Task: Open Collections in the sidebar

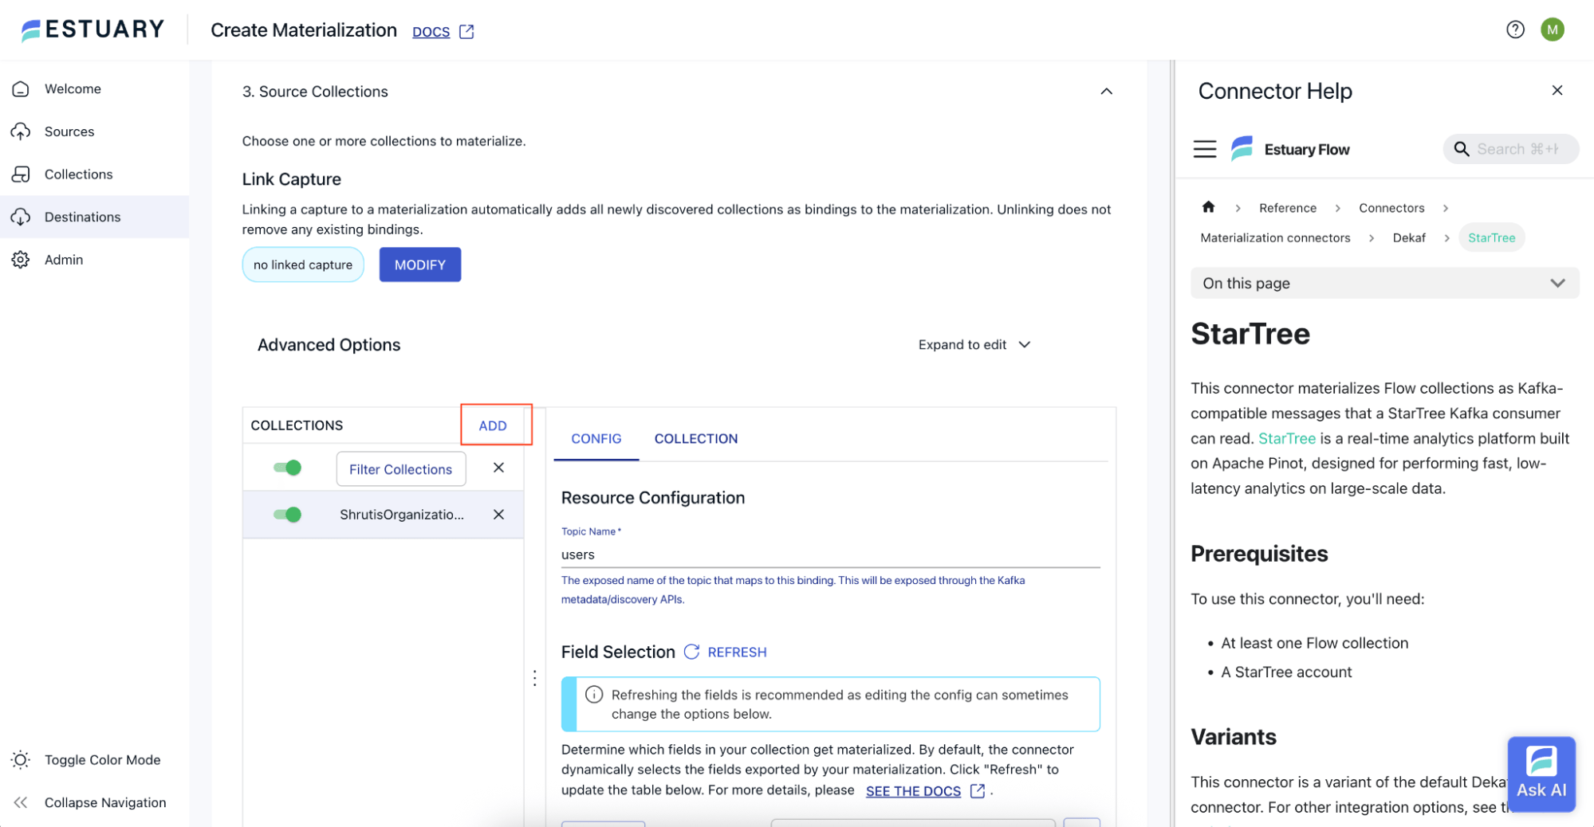Action: coord(94,174)
